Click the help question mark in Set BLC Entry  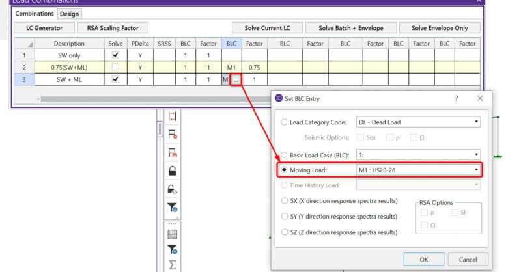pyautogui.click(x=456, y=98)
